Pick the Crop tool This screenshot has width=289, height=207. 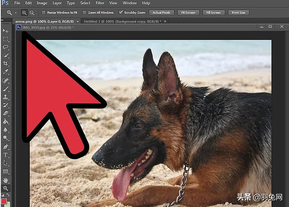5,63
